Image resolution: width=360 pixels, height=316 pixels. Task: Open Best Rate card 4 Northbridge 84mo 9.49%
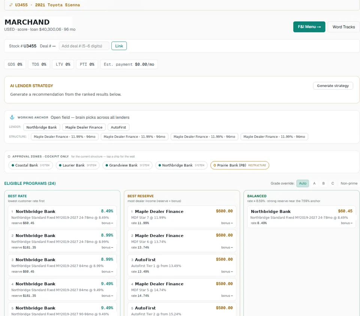click(62, 289)
